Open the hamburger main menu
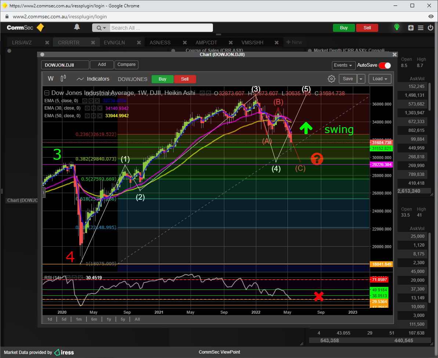Screen dimensions: 438x358 click(420, 27)
